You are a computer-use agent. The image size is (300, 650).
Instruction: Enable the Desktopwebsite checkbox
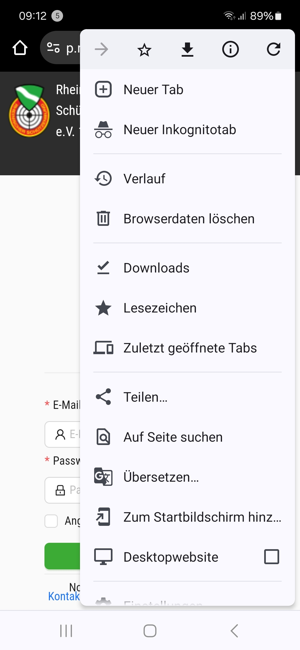pos(272,557)
